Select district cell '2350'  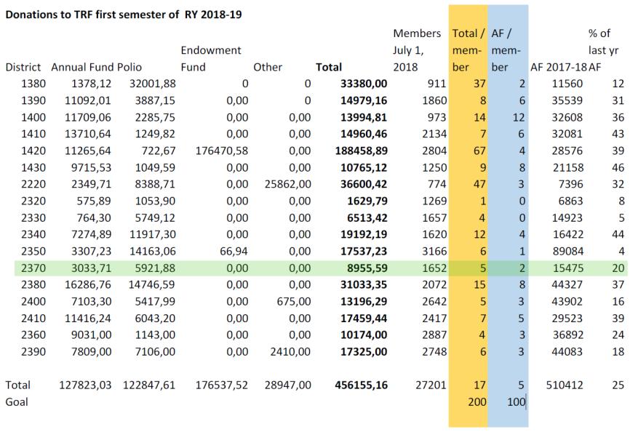coord(33,251)
